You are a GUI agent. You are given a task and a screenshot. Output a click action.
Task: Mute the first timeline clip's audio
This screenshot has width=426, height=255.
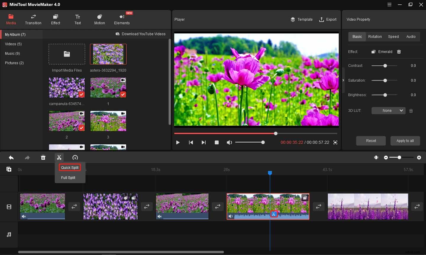coord(23,216)
